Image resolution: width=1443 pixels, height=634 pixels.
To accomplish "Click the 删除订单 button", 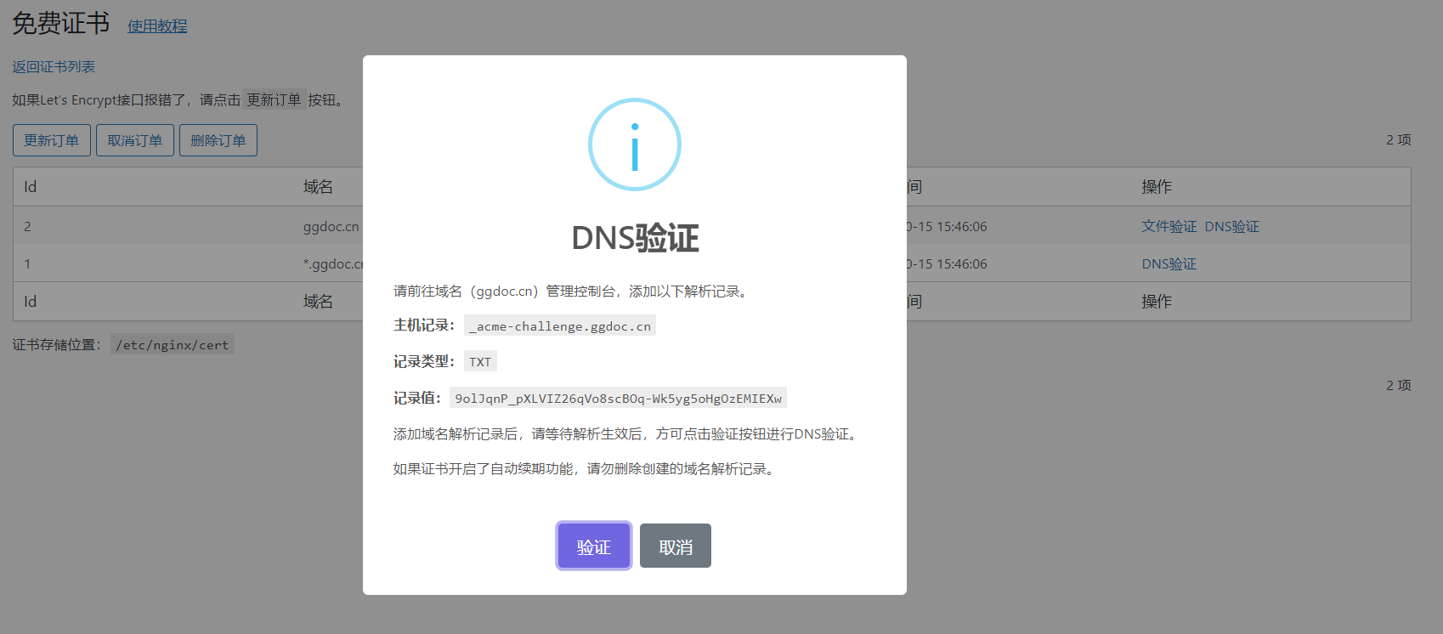I will [218, 140].
